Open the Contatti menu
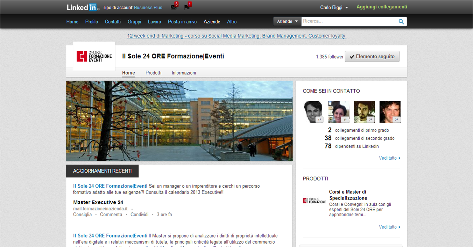Screen dimensions: 473x247 pyautogui.click(x=113, y=22)
